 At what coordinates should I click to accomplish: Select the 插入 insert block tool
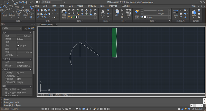pyautogui.click(x=117, y=13)
